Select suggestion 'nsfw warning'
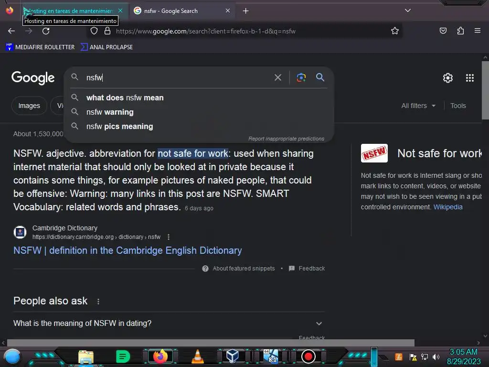Screen dimensions: 489x367 (199, 112)
